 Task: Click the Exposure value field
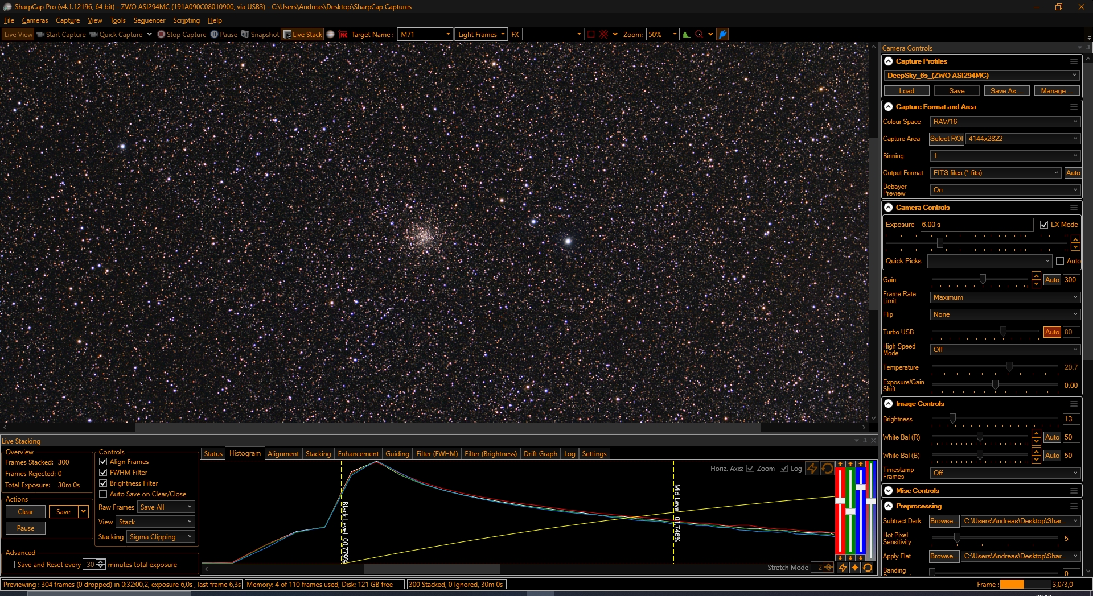pos(977,225)
